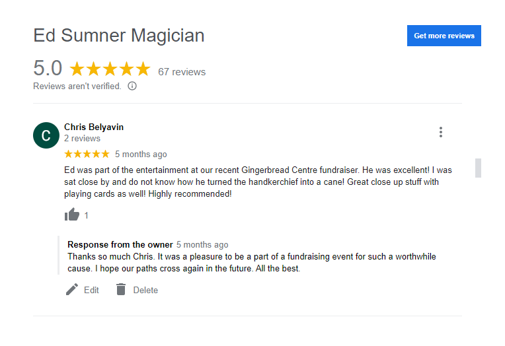This screenshot has height=346, width=505.
Task: Click the Response from the owner heading
Action: [x=120, y=244]
